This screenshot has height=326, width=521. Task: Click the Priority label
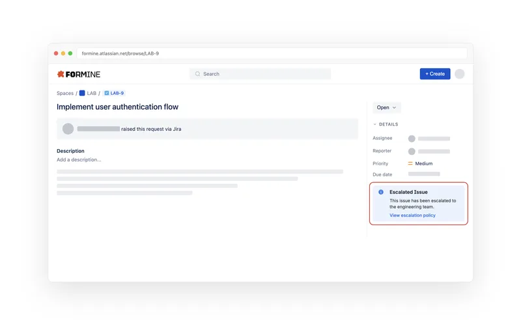pyautogui.click(x=380, y=163)
